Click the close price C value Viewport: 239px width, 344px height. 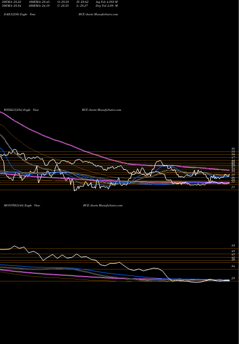click(x=63, y=6)
